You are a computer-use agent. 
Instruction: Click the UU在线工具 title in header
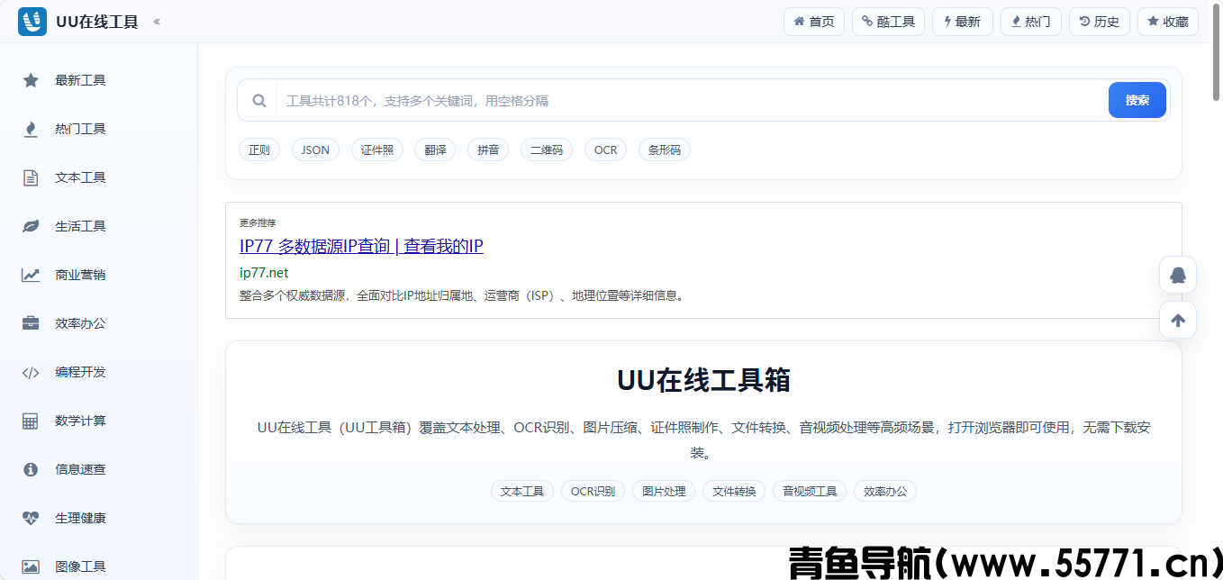coord(97,22)
